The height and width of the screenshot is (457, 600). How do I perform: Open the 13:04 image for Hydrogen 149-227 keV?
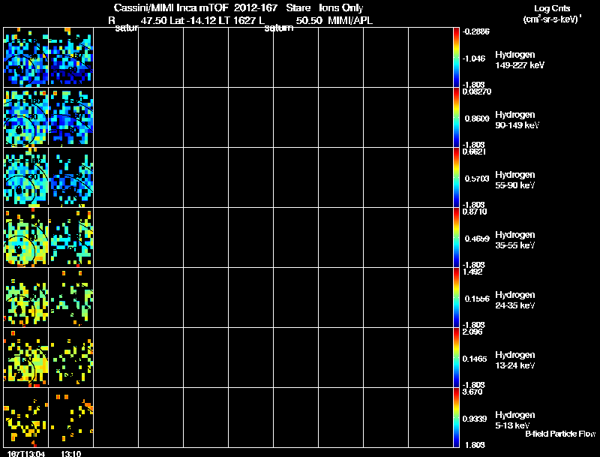coord(26,58)
